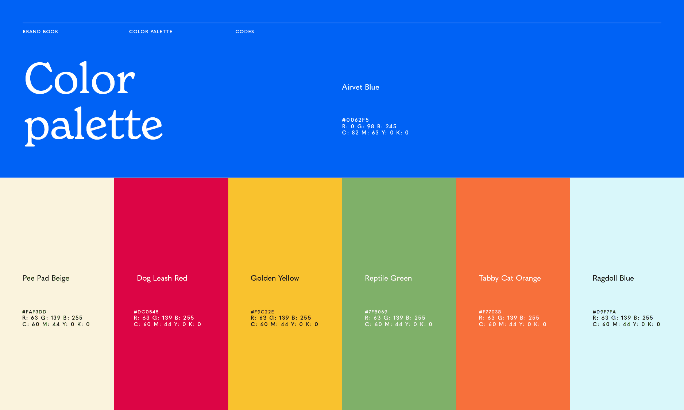Select the CMYK line under Reptile Green
Viewport: 684px width, 410px height.
399,324
